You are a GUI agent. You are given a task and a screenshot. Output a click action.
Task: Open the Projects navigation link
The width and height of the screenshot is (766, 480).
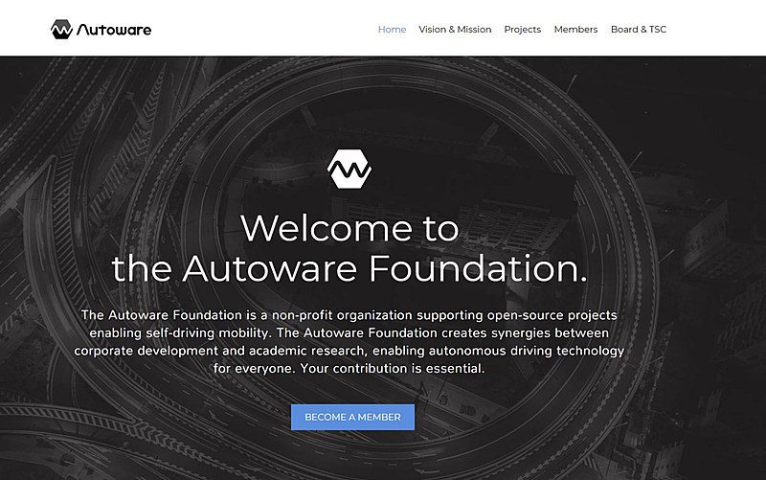point(522,30)
